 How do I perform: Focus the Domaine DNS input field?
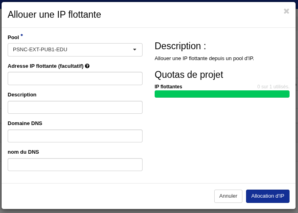(x=75, y=136)
